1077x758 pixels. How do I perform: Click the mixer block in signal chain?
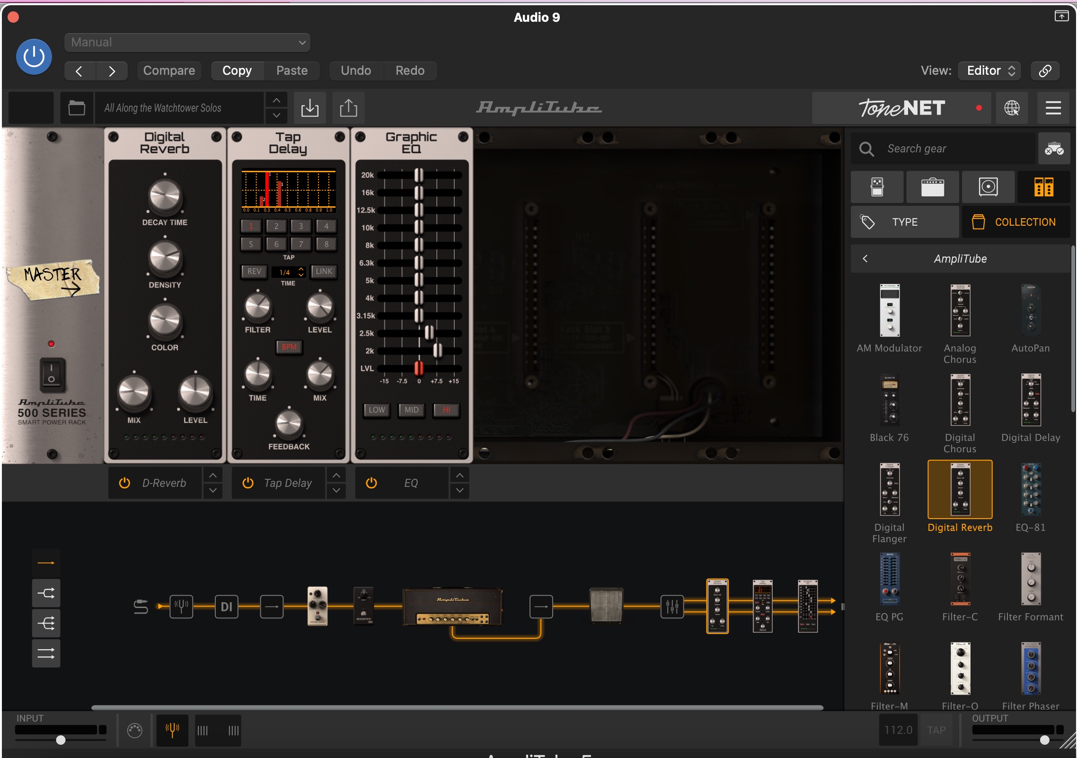pyautogui.click(x=672, y=607)
